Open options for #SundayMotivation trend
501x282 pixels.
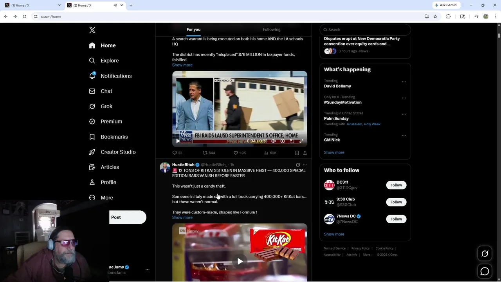(404, 98)
